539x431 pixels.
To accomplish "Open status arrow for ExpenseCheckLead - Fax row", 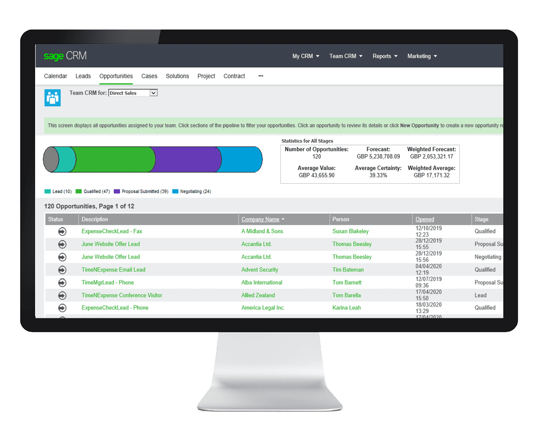I will pyautogui.click(x=62, y=231).
